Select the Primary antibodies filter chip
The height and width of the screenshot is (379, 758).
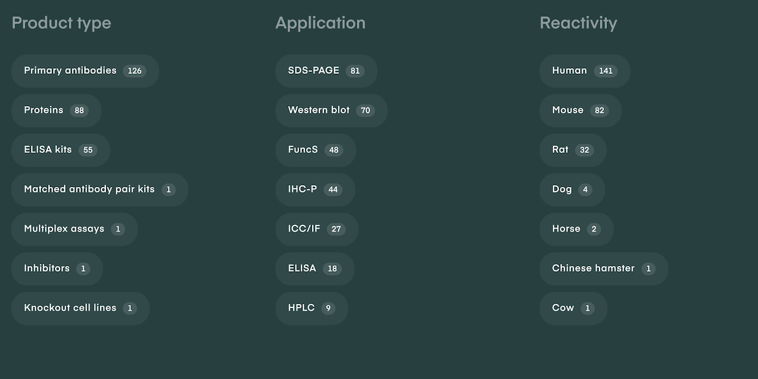click(85, 71)
